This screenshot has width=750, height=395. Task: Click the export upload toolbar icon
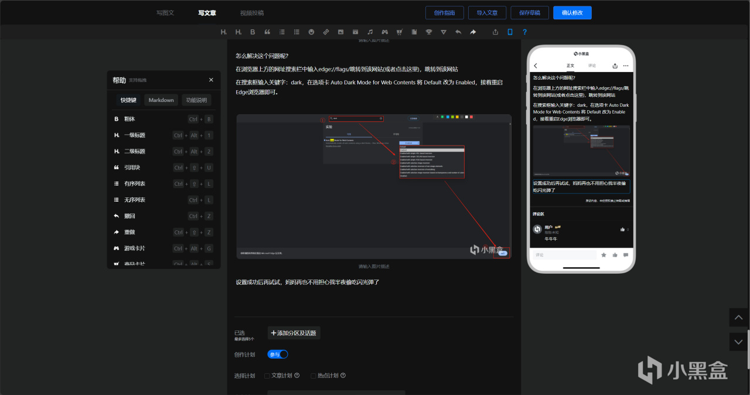point(495,32)
